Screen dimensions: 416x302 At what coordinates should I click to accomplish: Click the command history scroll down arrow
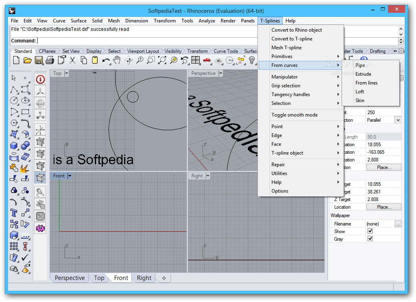[401, 34]
